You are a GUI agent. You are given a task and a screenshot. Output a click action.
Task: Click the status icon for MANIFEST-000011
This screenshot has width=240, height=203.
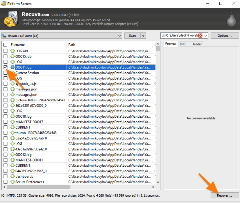12,160
